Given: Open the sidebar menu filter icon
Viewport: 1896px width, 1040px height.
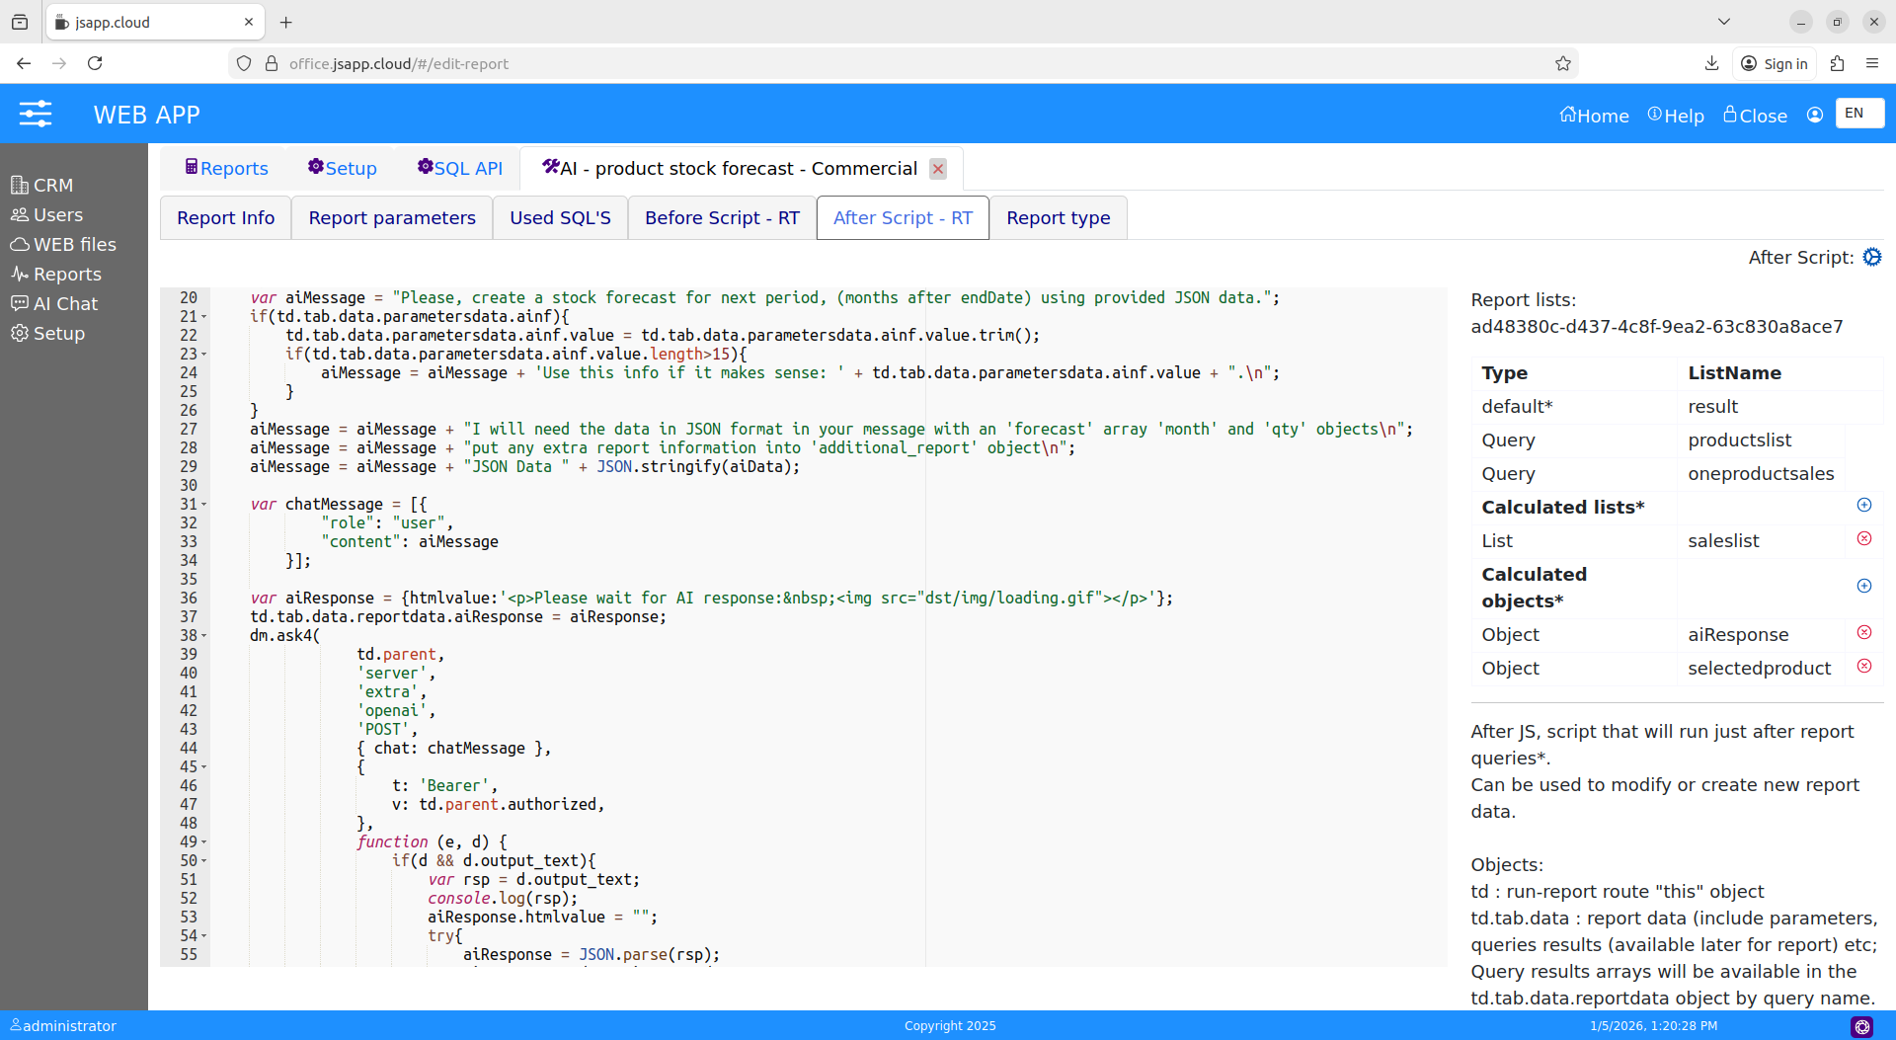Looking at the screenshot, I should (x=36, y=115).
